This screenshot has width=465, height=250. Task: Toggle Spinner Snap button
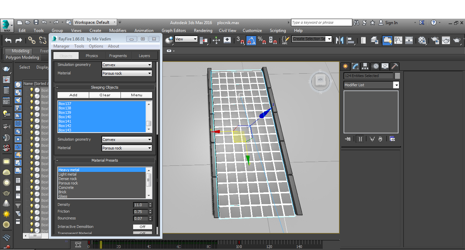coord(273,40)
